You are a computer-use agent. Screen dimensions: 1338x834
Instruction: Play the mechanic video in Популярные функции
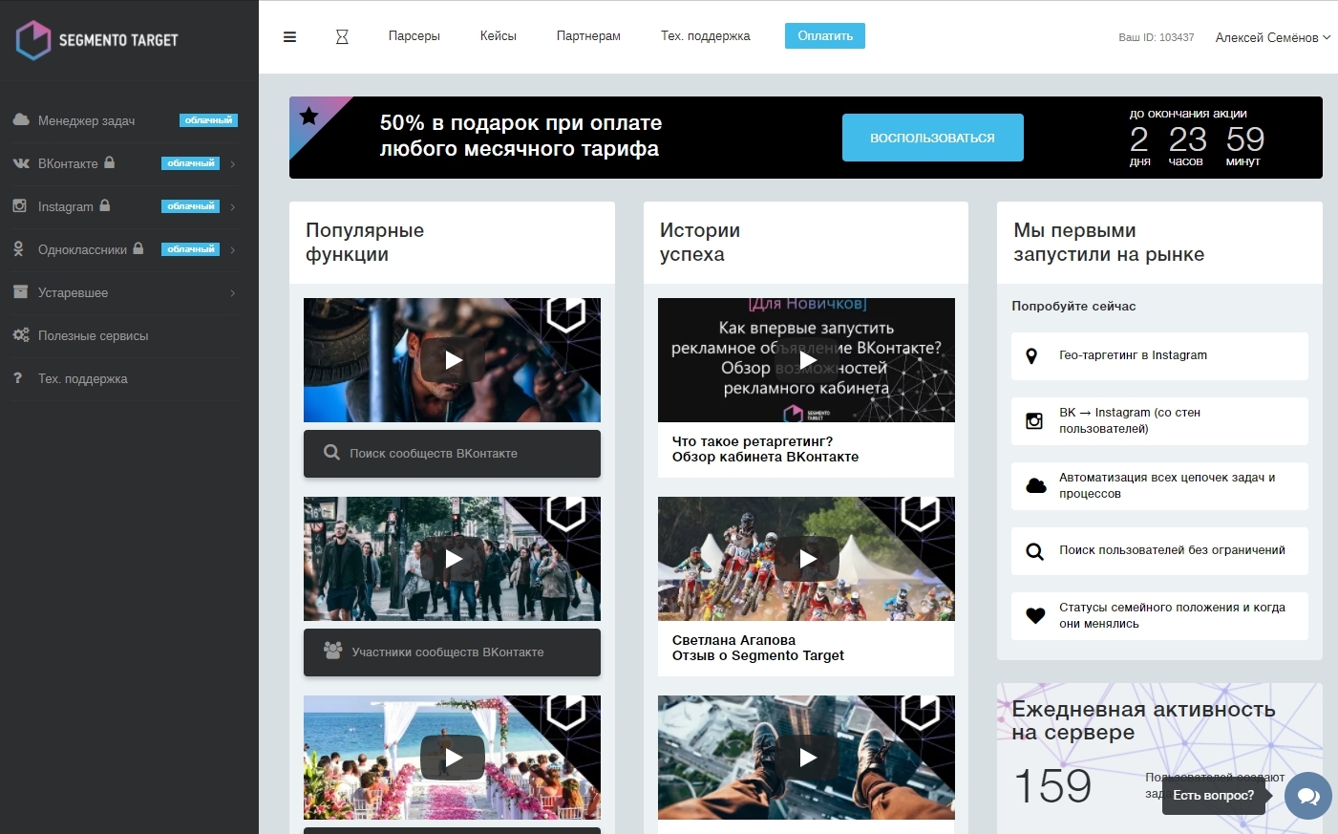453,360
